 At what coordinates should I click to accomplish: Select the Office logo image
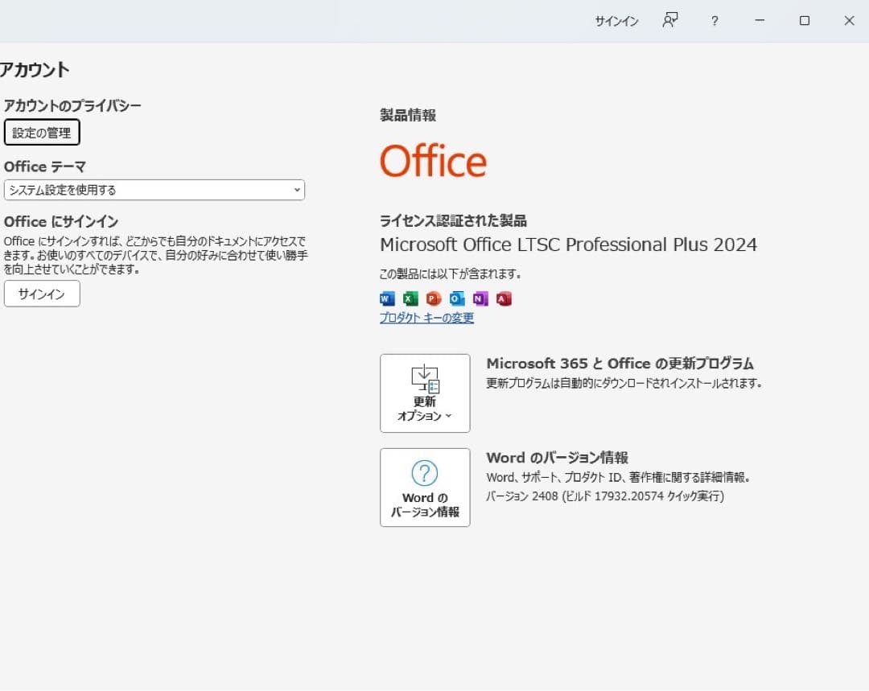click(x=433, y=160)
